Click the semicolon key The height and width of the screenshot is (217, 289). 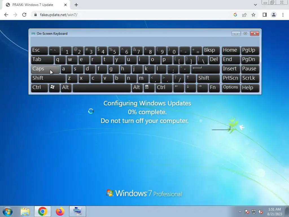(173, 69)
